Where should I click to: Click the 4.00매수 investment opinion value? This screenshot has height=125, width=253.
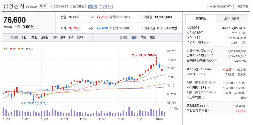click(x=228, y=70)
